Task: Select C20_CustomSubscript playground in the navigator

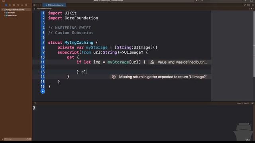Action: tap(15, 10)
